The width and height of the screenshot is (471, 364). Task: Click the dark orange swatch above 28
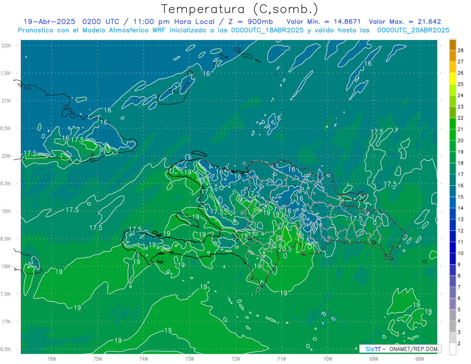point(453,45)
